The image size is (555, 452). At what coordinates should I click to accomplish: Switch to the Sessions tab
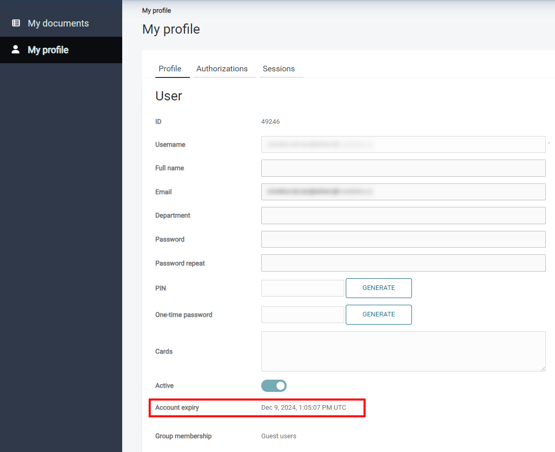[x=279, y=69]
